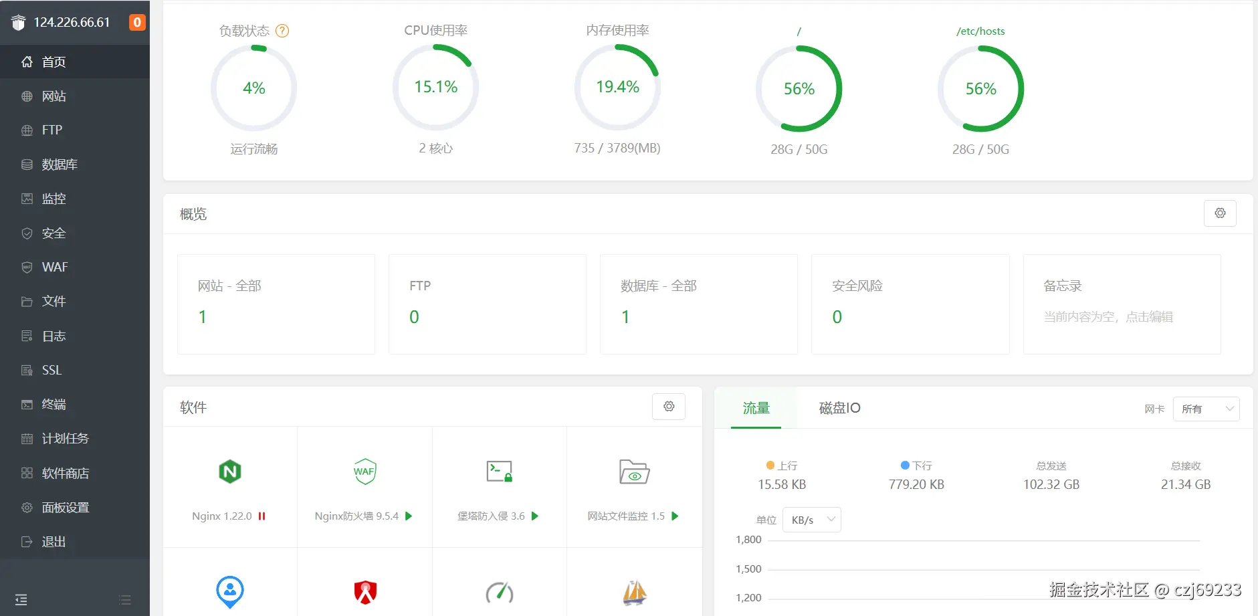Click the 779.20 KB download value
The width and height of the screenshot is (1258, 616).
point(916,484)
